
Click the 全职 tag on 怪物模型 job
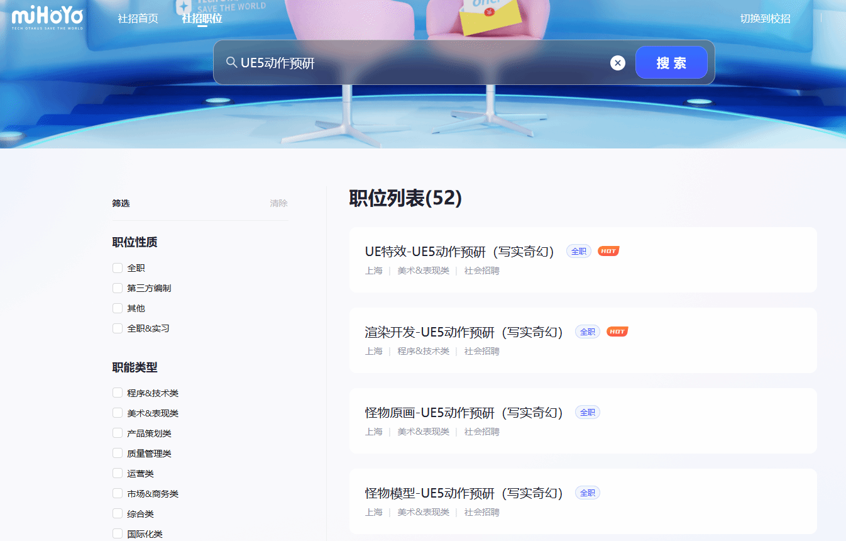587,493
